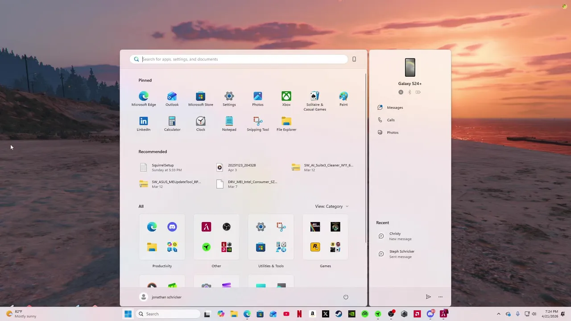Open OBS Studio in the Other category

[x=227, y=227]
